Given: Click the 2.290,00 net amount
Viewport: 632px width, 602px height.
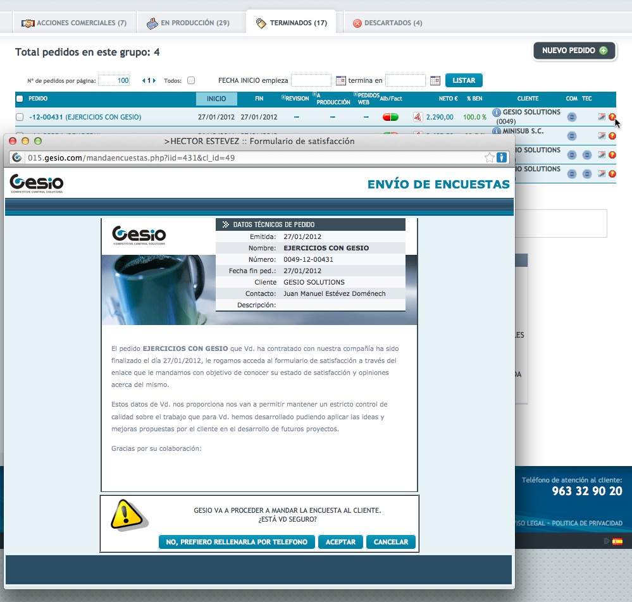Looking at the screenshot, I should (440, 117).
